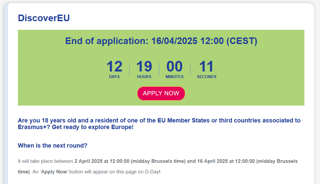Click the MINUTES label under the countdown

175,77
